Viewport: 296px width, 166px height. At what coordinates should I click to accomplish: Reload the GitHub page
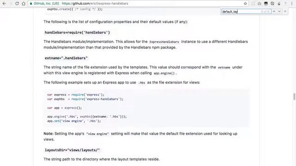click(x=17, y=4)
